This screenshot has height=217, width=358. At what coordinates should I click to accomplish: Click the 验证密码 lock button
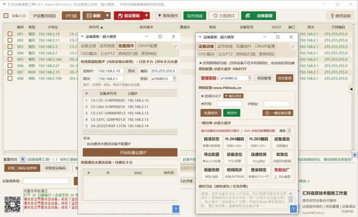click(x=129, y=16)
